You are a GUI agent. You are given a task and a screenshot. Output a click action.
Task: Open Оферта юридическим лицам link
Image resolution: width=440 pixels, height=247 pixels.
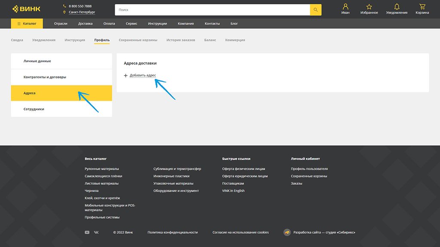[x=245, y=176]
